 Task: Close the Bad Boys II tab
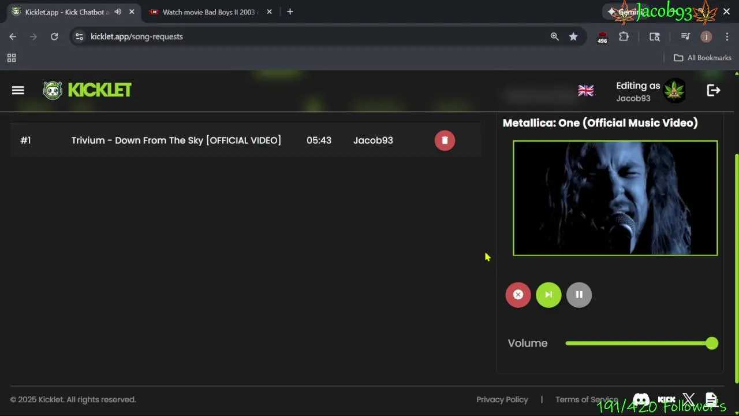(x=269, y=12)
